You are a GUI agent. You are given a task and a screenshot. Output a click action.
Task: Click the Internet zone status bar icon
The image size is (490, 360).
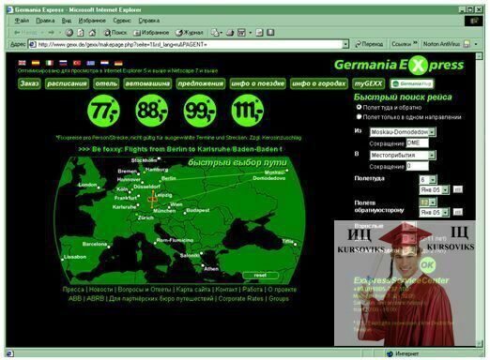tap(390, 353)
